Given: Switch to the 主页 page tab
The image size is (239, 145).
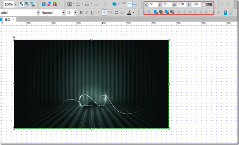Looking at the screenshot, I should [7, 19].
